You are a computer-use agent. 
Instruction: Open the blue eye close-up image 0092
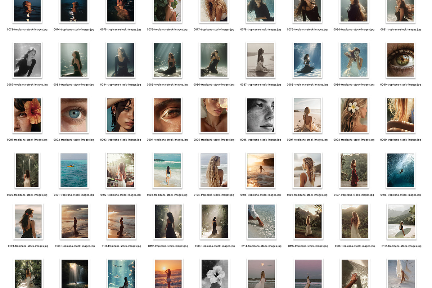tap(74, 115)
